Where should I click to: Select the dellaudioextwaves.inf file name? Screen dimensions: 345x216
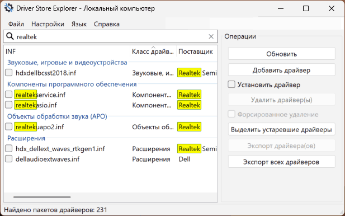(48, 159)
